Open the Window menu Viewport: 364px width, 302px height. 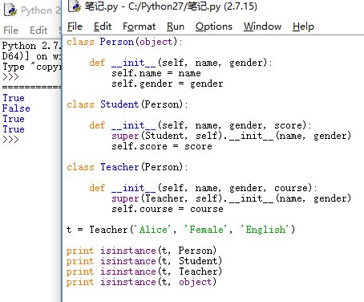pyautogui.click(x=262, y=27)
